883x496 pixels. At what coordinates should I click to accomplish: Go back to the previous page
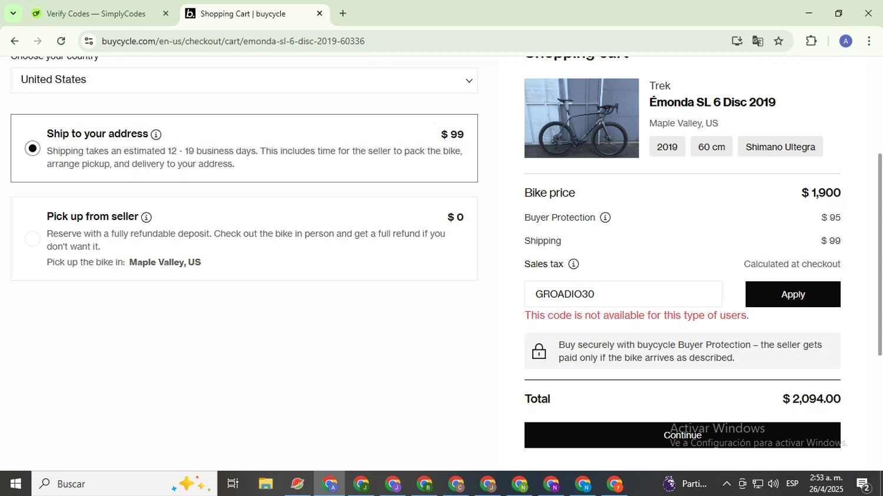coord(15,41)
